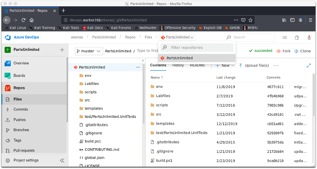Click the ekenas breadcrumb
This screenshot has width=317, height=169.
[77, 37]
